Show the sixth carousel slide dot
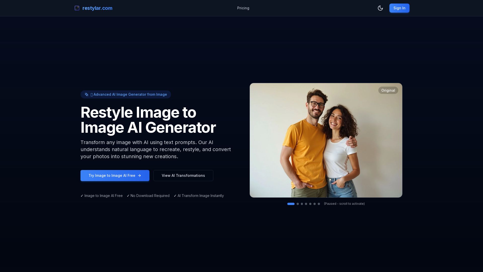 click(x=314, y=204)
